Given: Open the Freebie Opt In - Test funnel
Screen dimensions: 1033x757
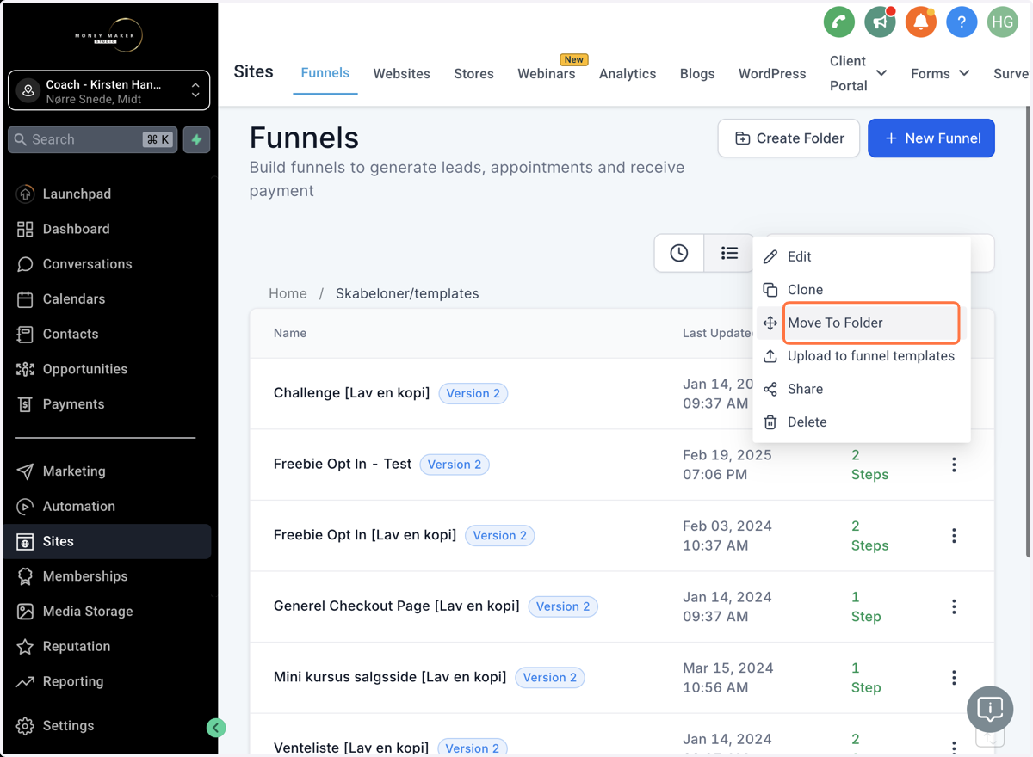Looking at the screenshot, I should click(x=343, y=465).
